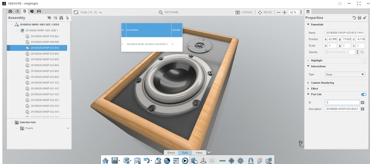Open the Interactions Type dropdown
This screenshot has width=370, height=164.
[x=345, y=74]
